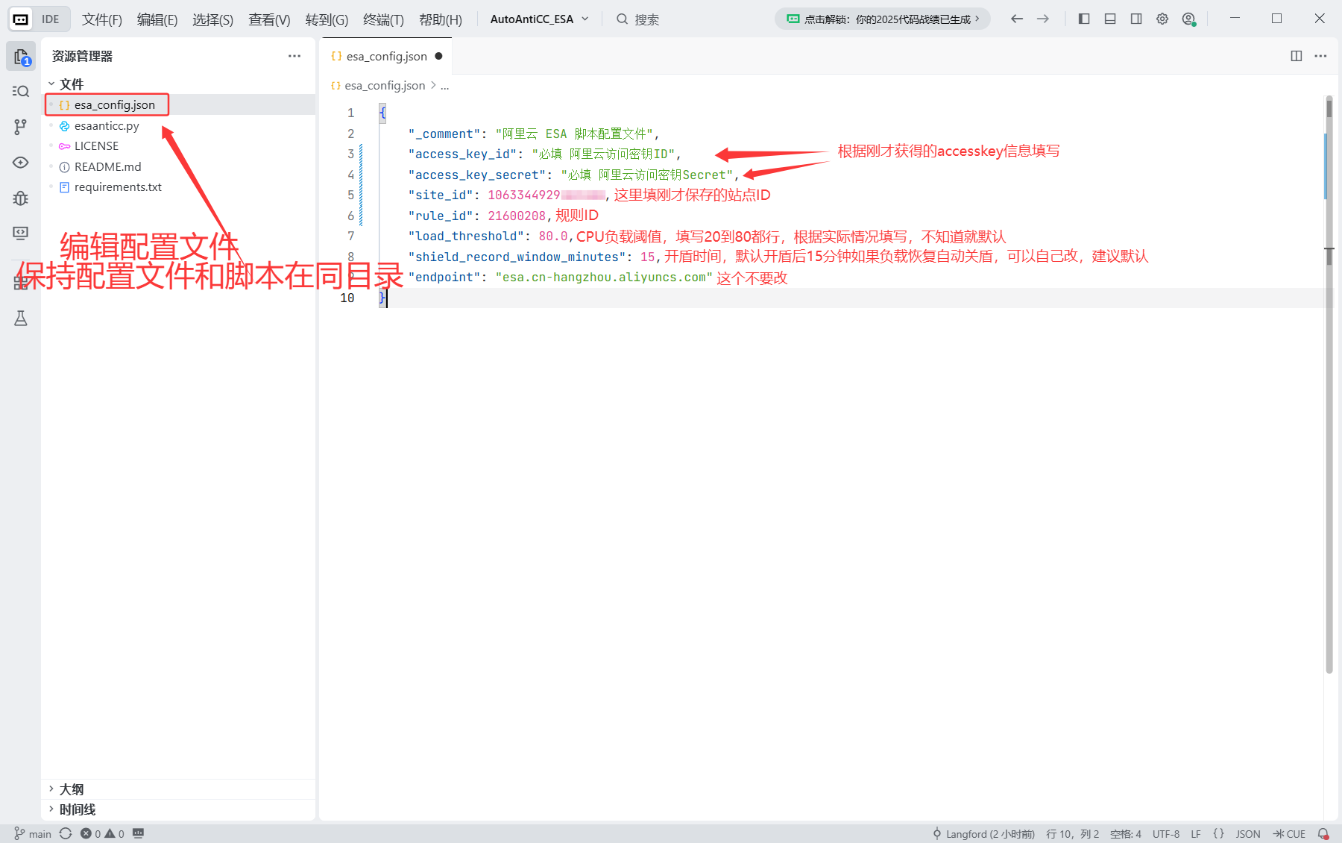
Task: Click the split editor icon
Action: tap(1296, 56)
